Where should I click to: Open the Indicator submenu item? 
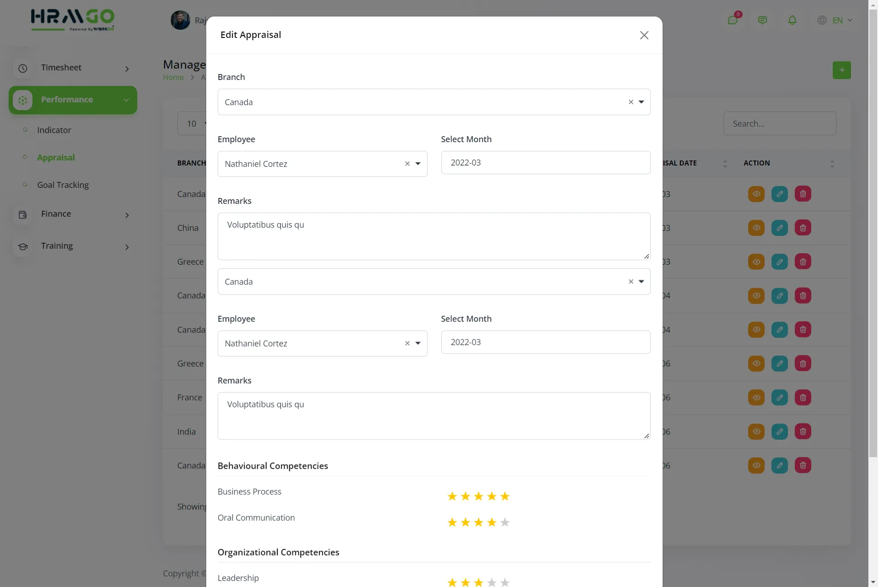tap(54, 130)
